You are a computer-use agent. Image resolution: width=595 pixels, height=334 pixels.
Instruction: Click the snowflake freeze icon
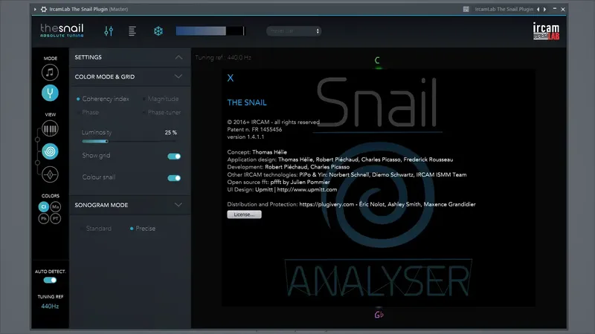pos(158,31)
